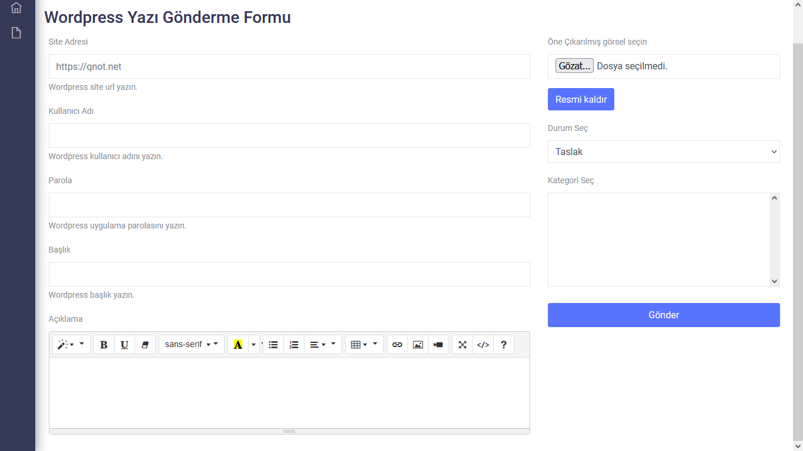This screenshot has width=803, height=451.
Task: Open the table insert dropdown
Action: pos(364,345)
